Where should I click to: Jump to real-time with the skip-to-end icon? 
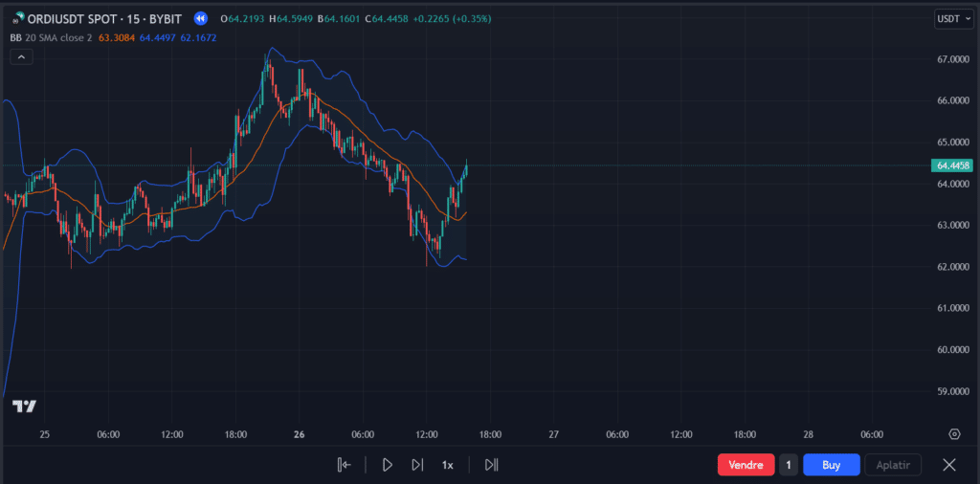tap(491, 465)
